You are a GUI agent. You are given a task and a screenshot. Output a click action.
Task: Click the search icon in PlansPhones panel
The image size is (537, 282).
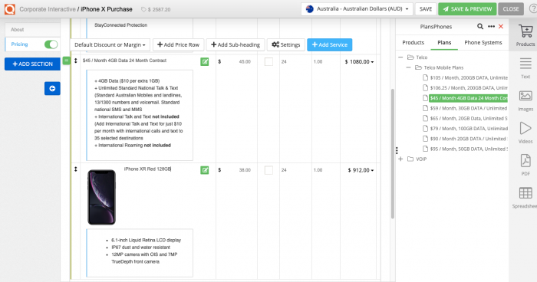(x=480, y=26)
